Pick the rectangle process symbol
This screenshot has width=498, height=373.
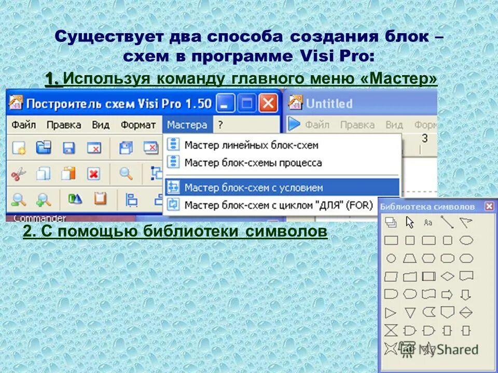[x=392, y=240]
